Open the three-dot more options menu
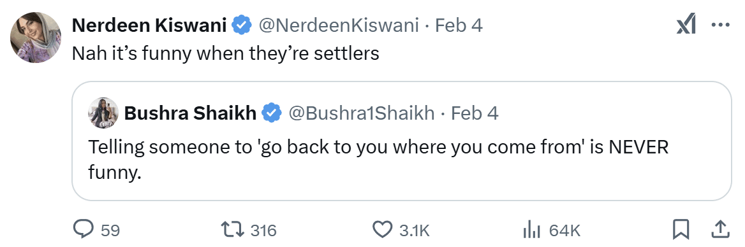 tap(720, 25)
